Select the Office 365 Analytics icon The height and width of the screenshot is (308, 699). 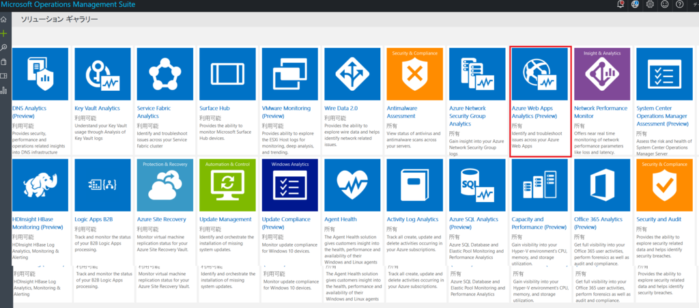[602, 185]
